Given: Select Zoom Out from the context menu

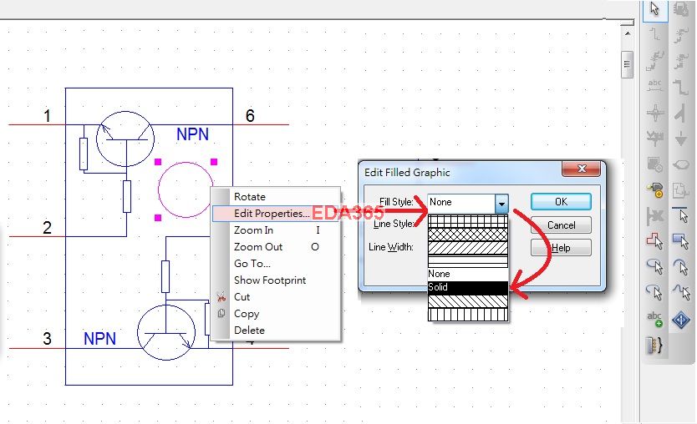Looking at the screenshot, I should (276, 247).
